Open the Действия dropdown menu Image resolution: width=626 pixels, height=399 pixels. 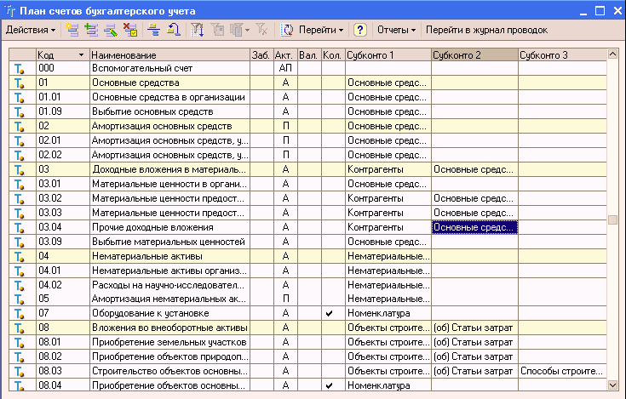31,30
